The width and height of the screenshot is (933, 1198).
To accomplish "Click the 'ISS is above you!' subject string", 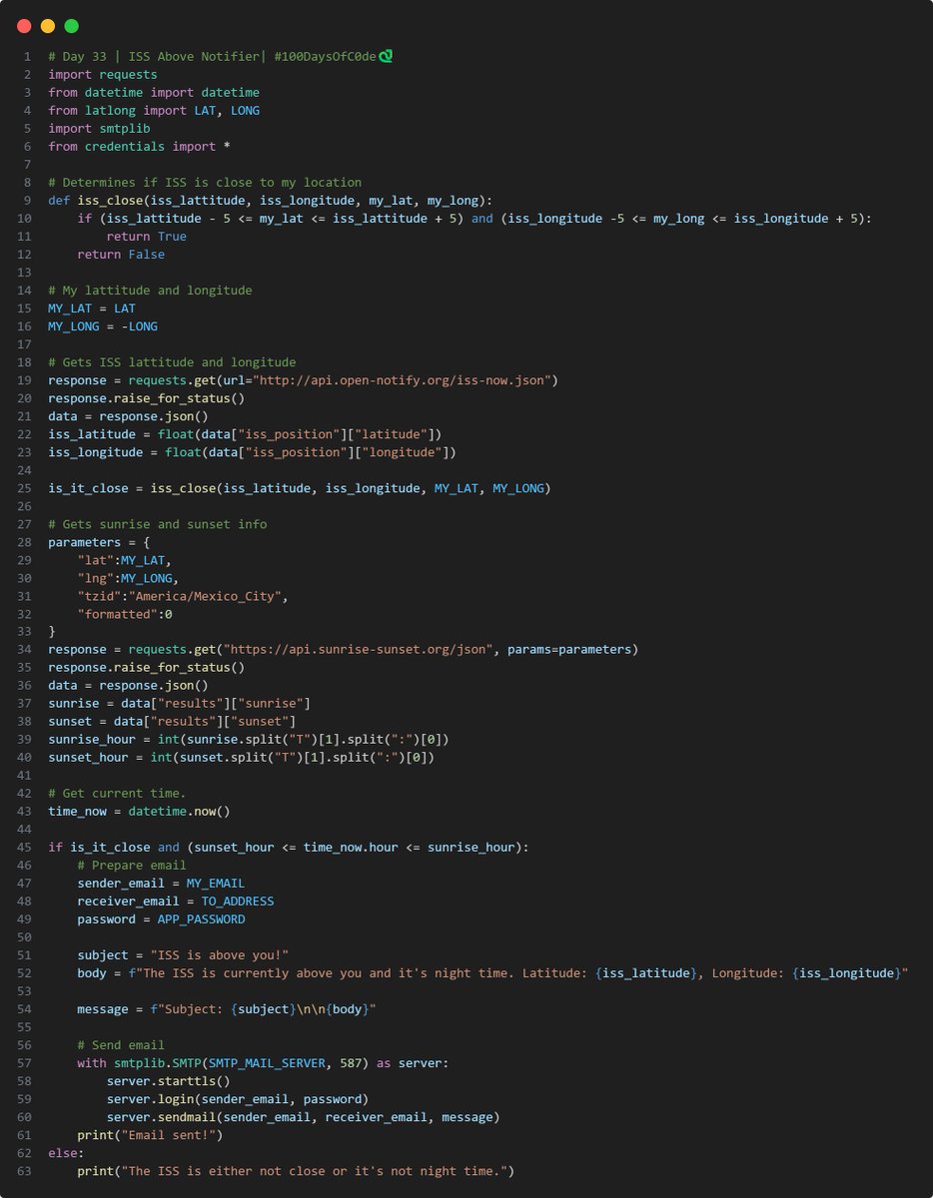I will click(220, 955).
